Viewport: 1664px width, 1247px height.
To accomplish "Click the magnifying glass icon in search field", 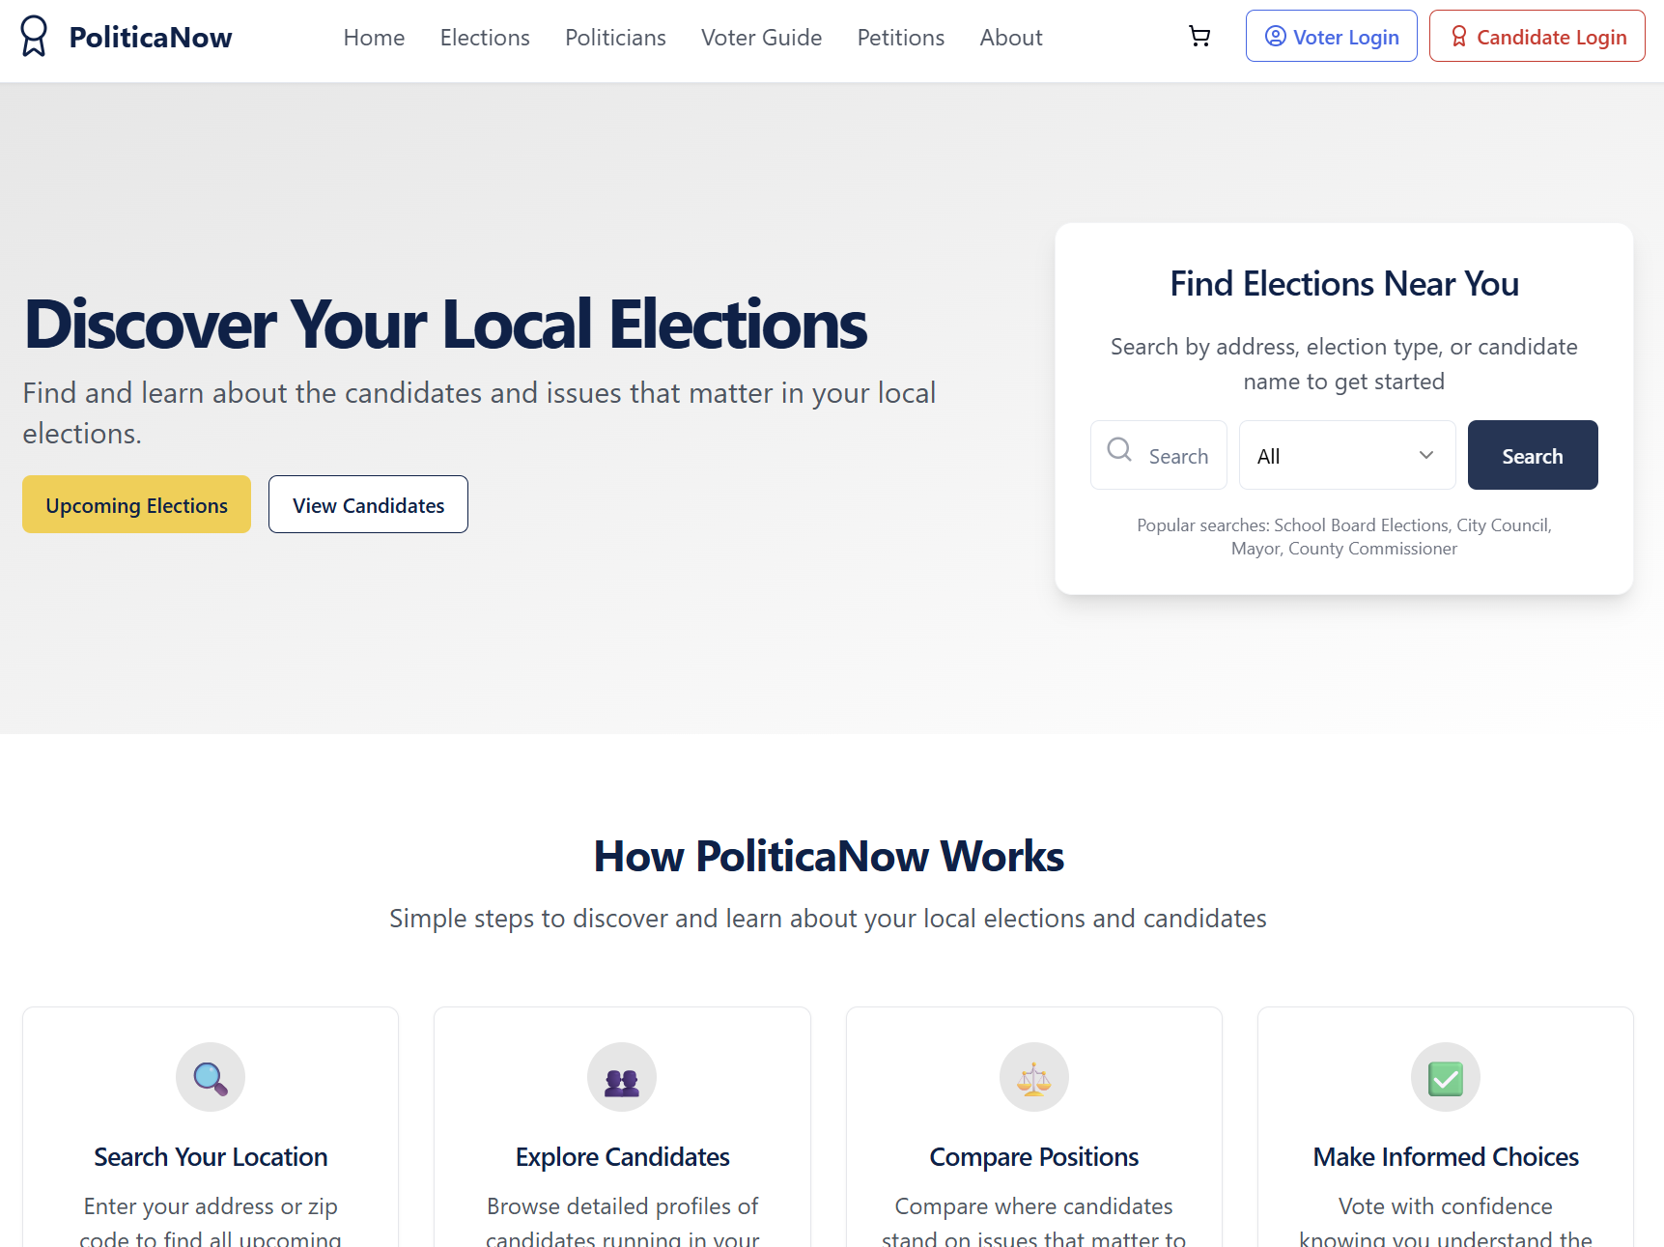I will (1119, 450).
